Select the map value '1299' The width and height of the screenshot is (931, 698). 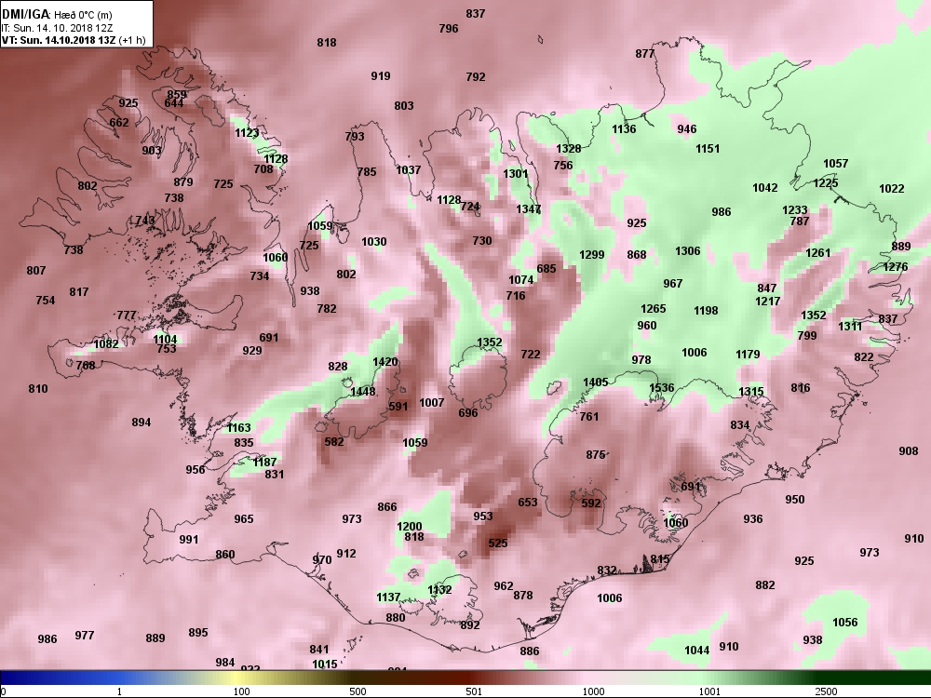pos(592,254)
